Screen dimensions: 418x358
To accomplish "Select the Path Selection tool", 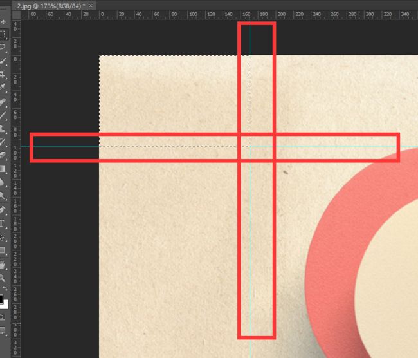I will pos(3,237).
